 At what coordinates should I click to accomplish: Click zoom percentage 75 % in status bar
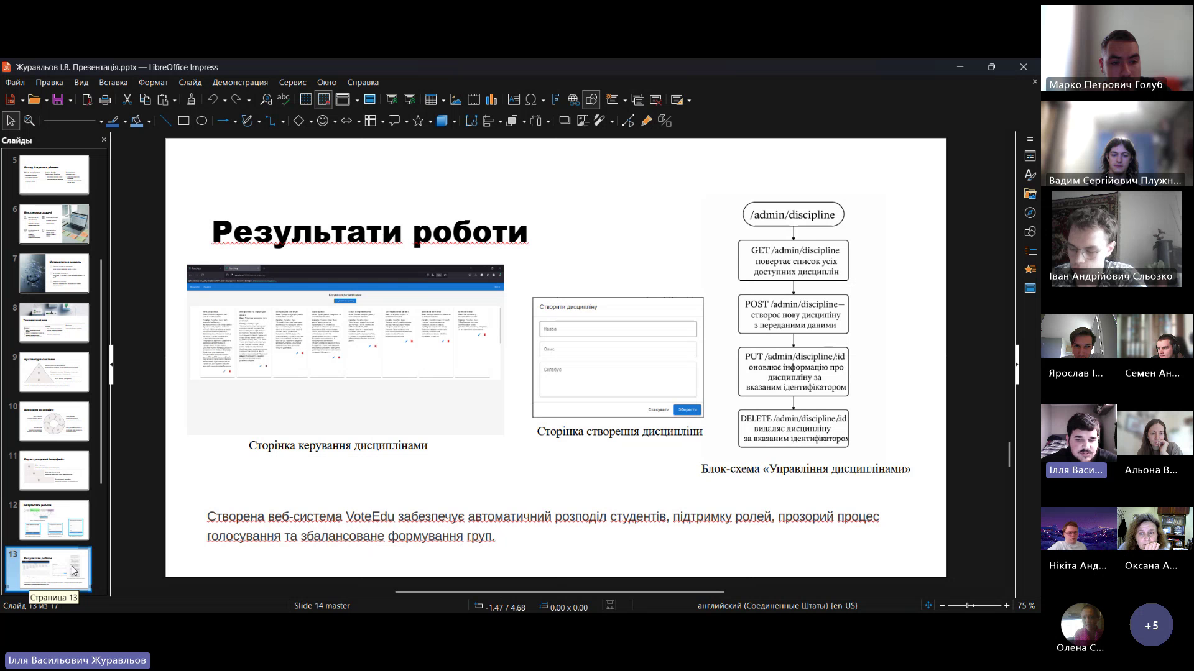(1026, 606)
